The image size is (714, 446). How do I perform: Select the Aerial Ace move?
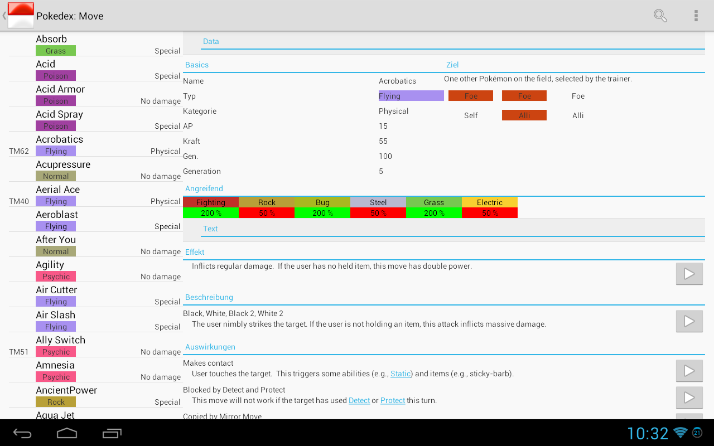coord(95,195)
